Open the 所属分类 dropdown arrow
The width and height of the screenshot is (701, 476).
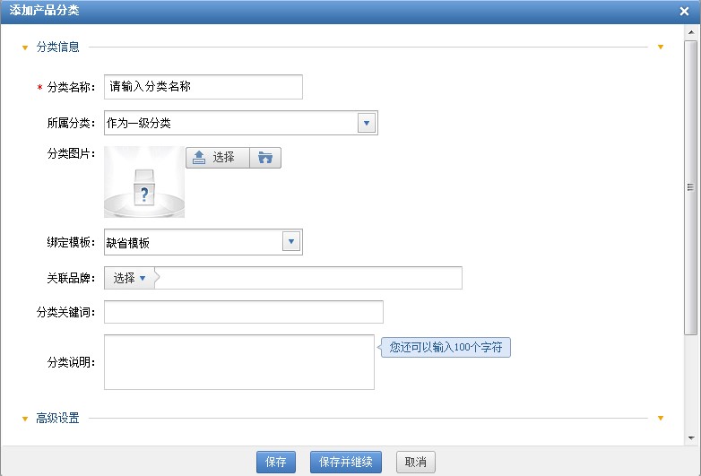click(367, 123)
